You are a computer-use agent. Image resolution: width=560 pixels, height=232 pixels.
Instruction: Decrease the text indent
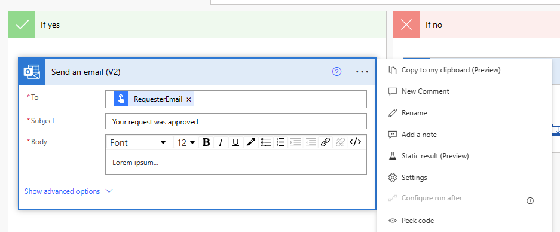(310, 142)
